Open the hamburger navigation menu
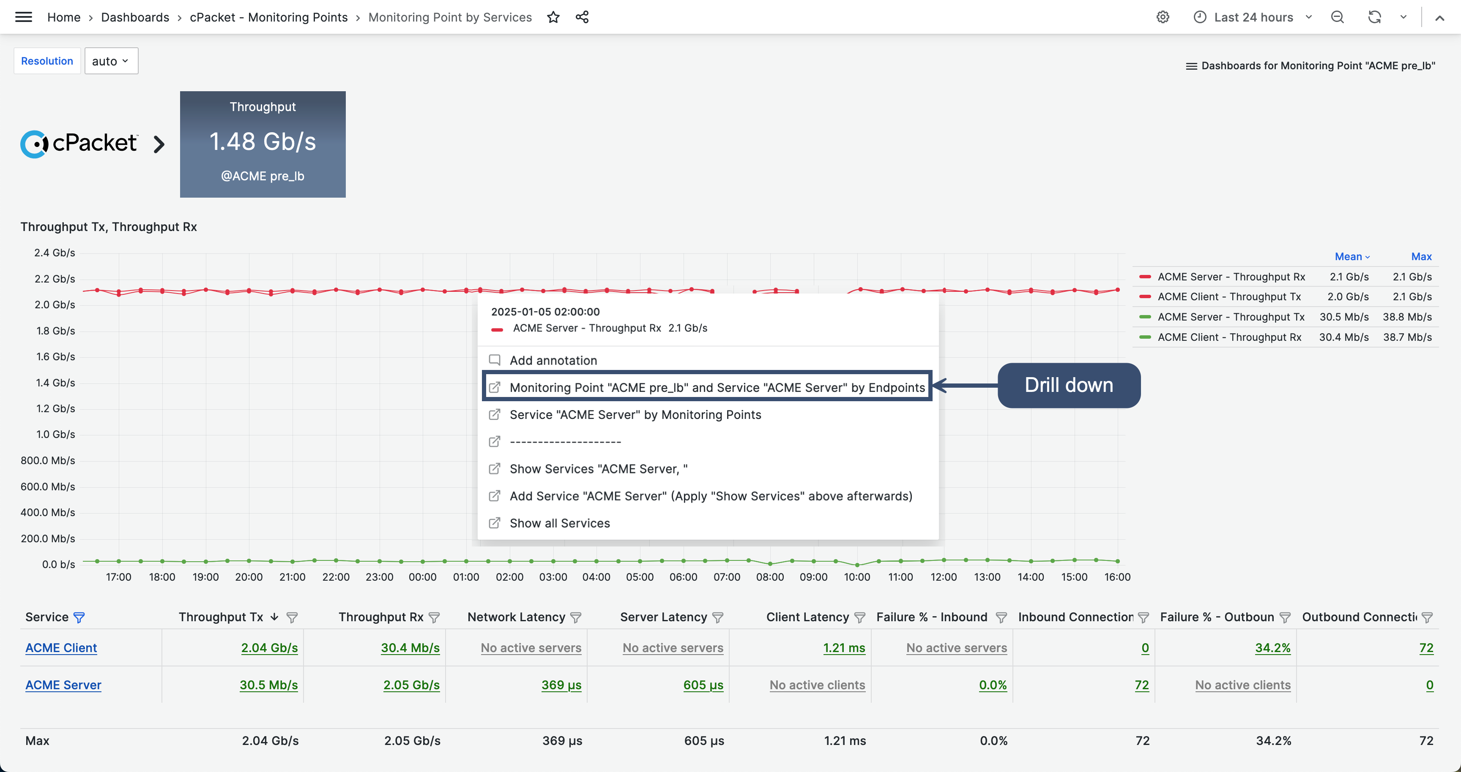 pos(23,17)
